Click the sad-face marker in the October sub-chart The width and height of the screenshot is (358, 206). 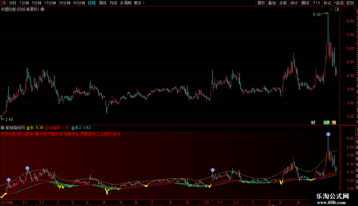click(x=213, y=170)
